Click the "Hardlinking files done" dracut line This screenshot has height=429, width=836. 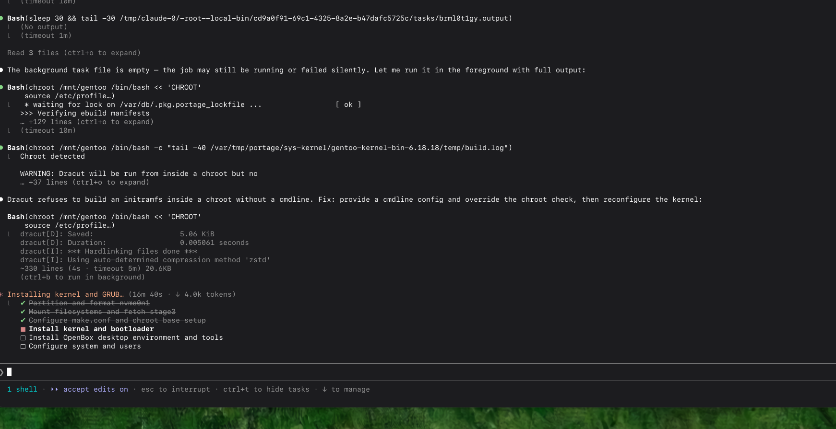pyautogui.click(x=108, y=251)
